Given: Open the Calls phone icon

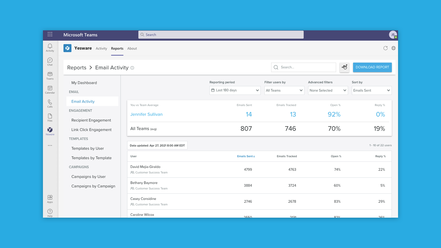Looking at the screenshot, I should [50, 103].
